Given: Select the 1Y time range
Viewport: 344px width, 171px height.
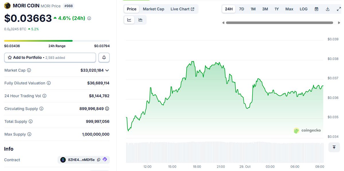Looking at the screenshot, I should (x=277, y=9).
